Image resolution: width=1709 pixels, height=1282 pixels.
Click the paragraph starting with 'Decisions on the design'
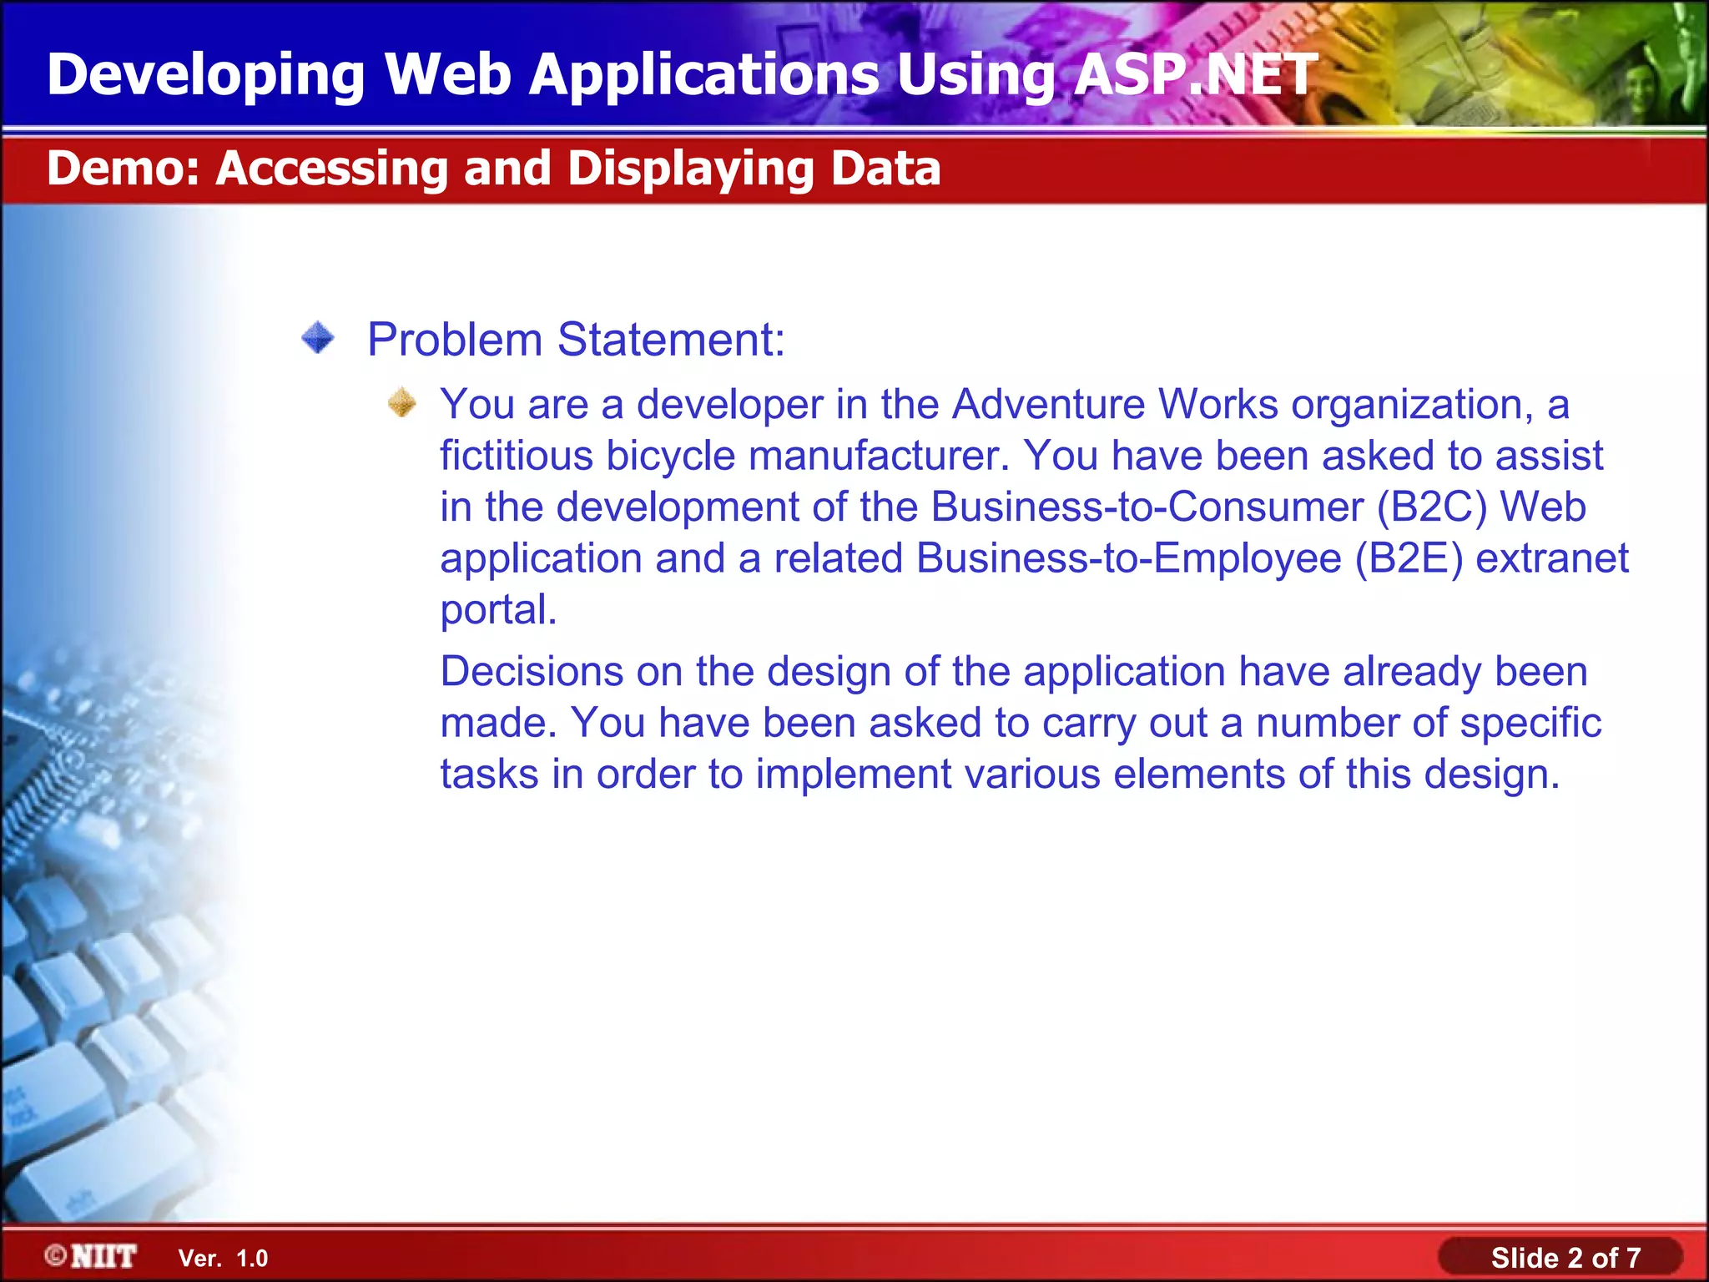(1014, 723)
